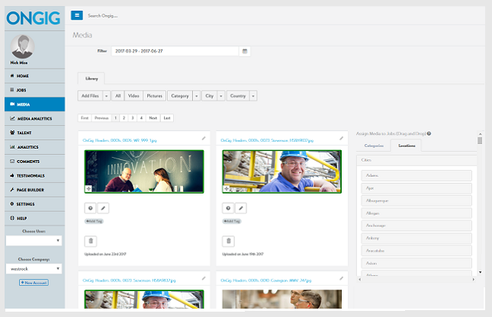Open Home in the sidebar
492x317 pixels.
click(x=34, y=76)
